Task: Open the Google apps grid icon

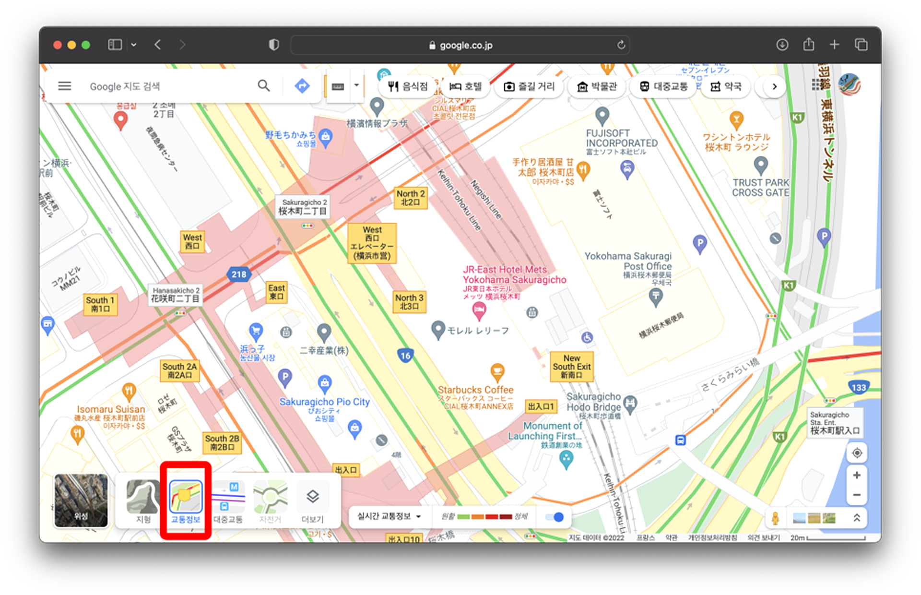Action: [x=817, y=85]
